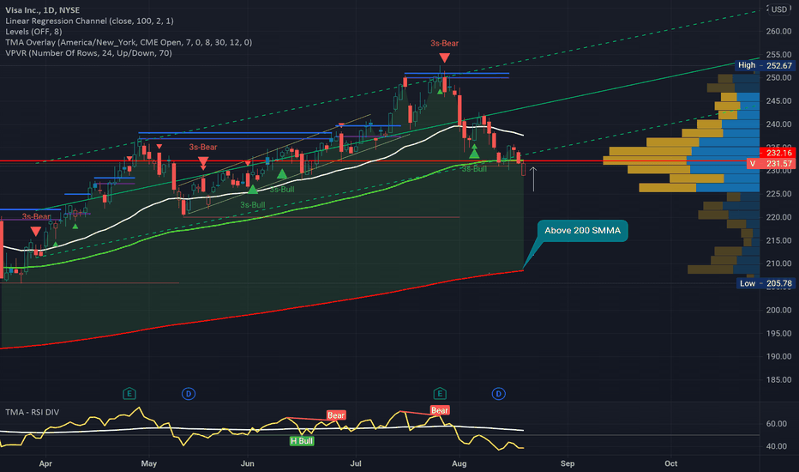Viewport: 799px width, 472px height.
Task: Select the Bear label near late June on the RSI
Action: [336, 415]
